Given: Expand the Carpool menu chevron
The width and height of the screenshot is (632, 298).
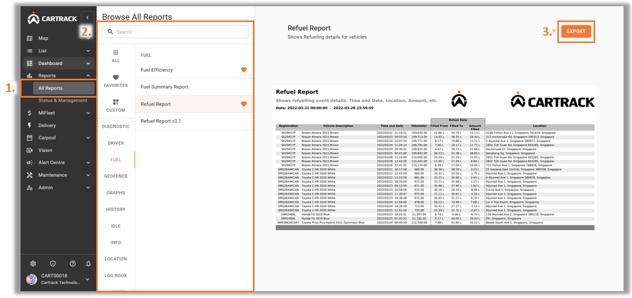Looking at the screenshot, I should pyautogui.click(x=88, y=137).
